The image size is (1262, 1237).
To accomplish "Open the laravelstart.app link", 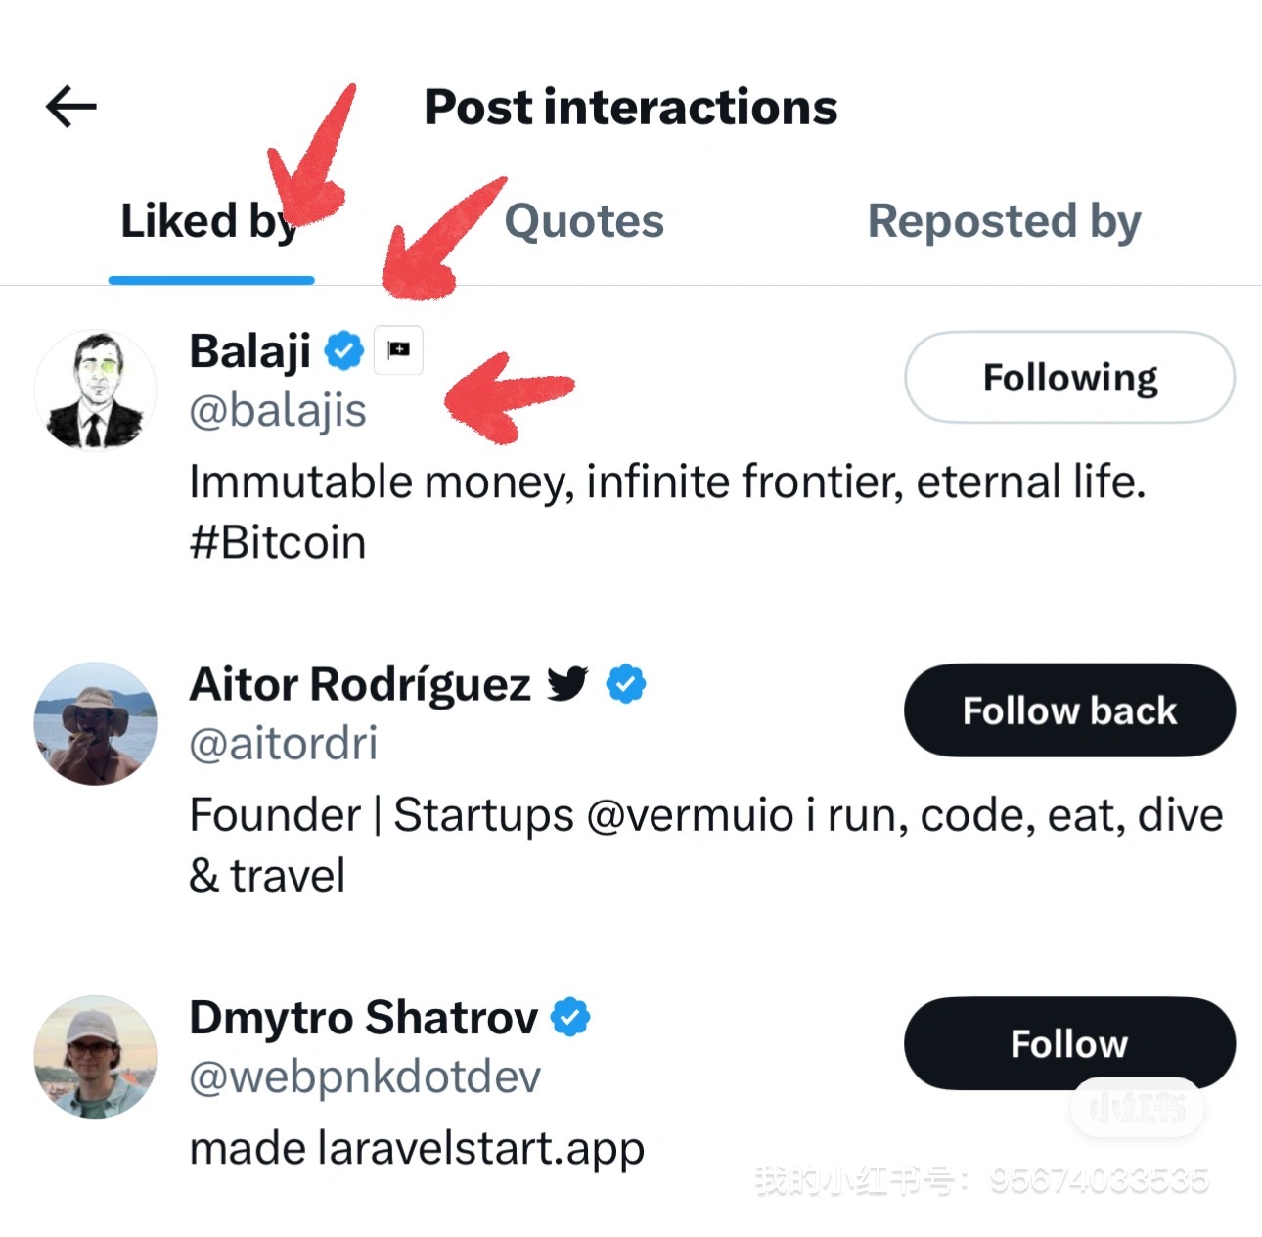I will point(481,1148).
